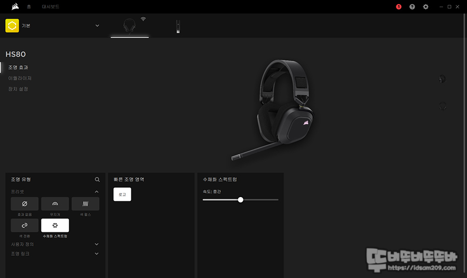
Task: Collapse the 프리셋 (Presets) section
Action: click(97, 192)
